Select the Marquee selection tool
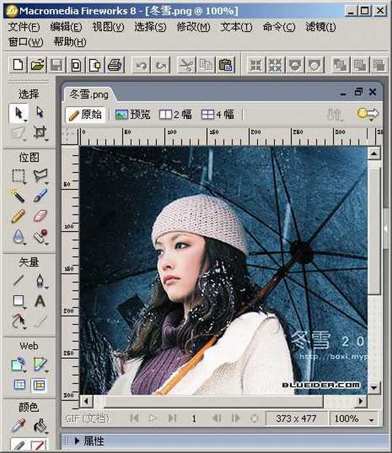Screen dimensions: 392x453 point(19,176)
